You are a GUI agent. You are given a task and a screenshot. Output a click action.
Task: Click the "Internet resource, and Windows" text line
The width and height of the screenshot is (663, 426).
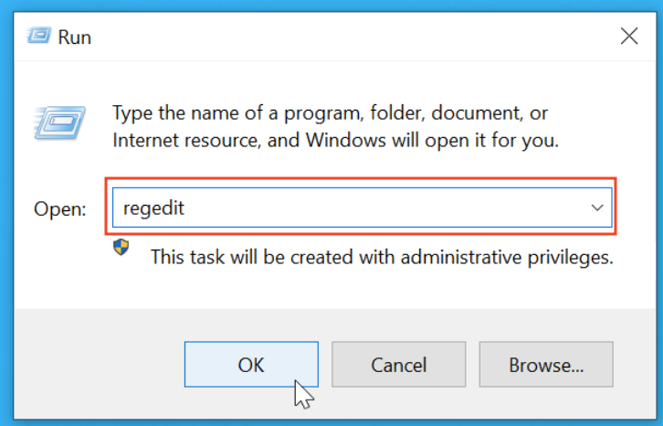coord(335,141)
